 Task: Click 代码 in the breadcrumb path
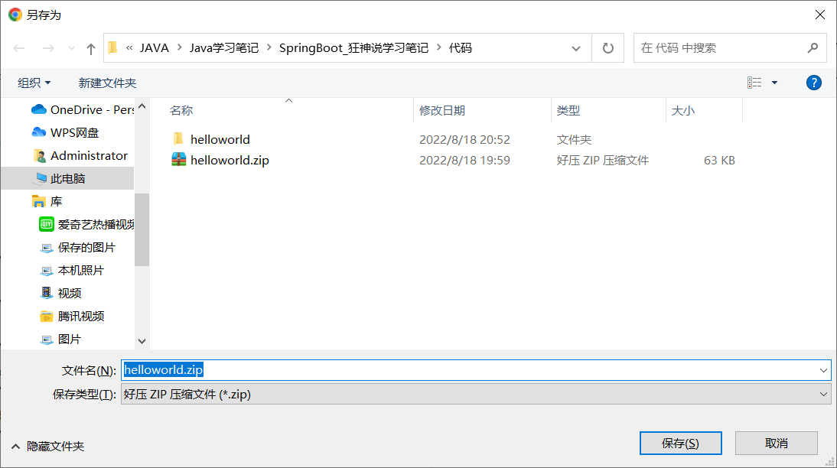tap(460, 48)
